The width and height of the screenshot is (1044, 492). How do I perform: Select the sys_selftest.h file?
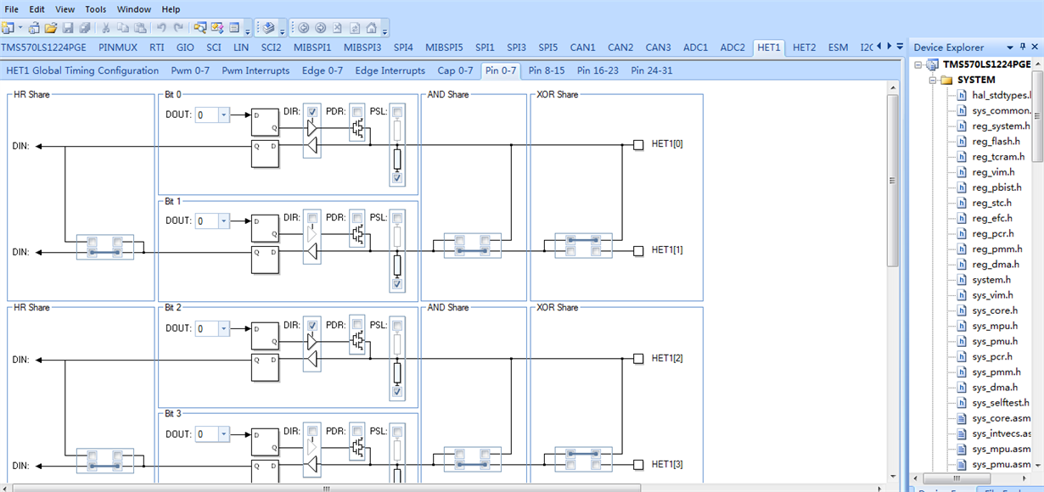click(1002, 403)
